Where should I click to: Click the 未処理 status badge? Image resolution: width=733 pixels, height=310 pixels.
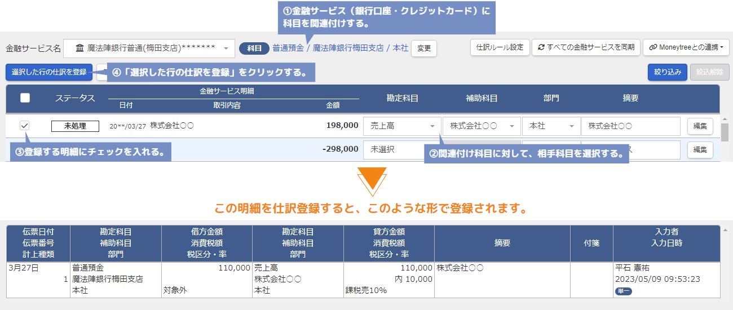pos(75,126)
